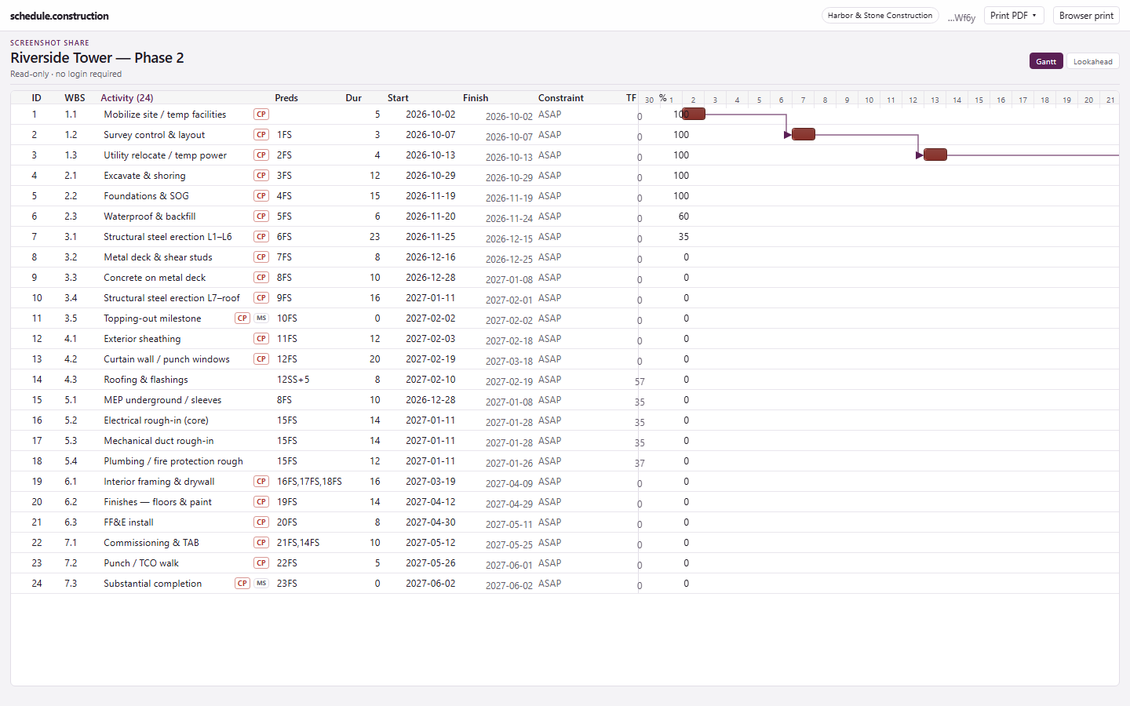Click the Dur column header
Viewport: 1130px width, 706px height.
354,98
